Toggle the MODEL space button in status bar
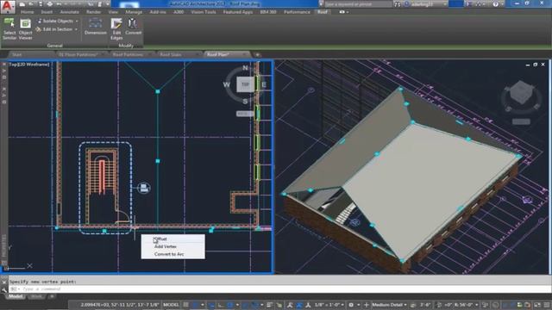Image resolution: width=552 pixels, height=310 pixels. click(x=171, y=305)
